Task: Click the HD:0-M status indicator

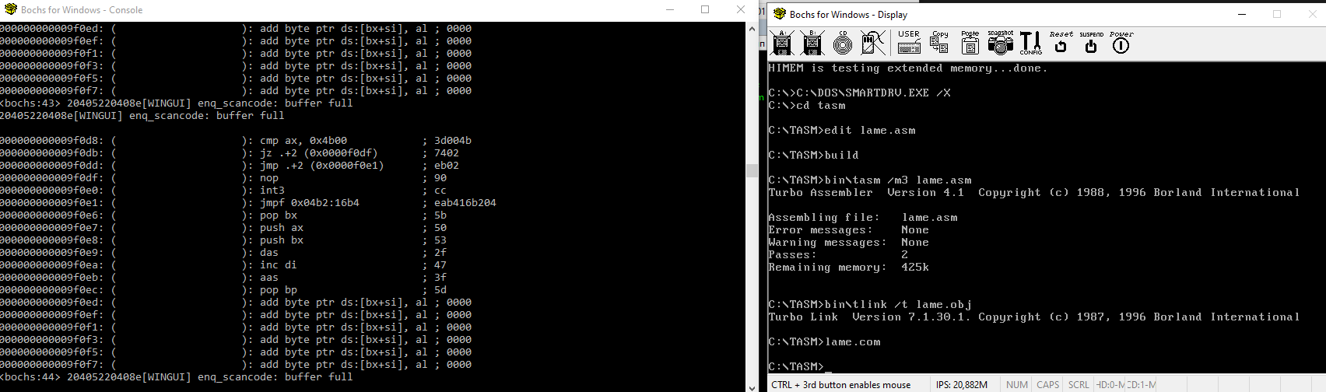Action: pyautogui.click(x=1110, y=384)
